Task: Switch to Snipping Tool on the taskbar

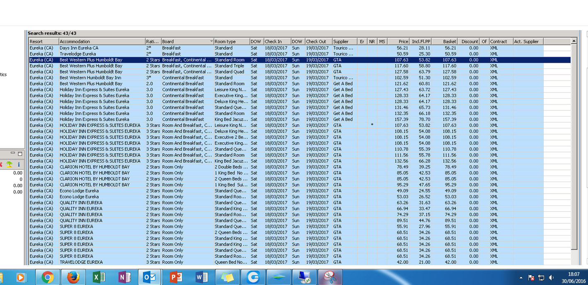Action: (330, 277)
